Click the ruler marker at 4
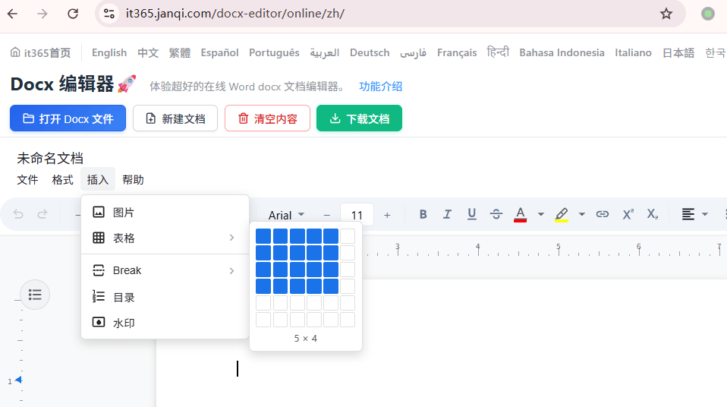The width and height of the screenshot is (727, 407). click(x=477, y=249)
